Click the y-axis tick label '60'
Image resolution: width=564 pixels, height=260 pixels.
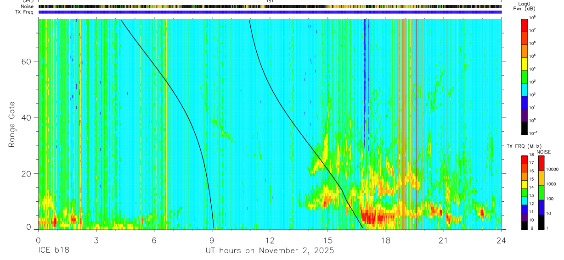tap(27, 62)
